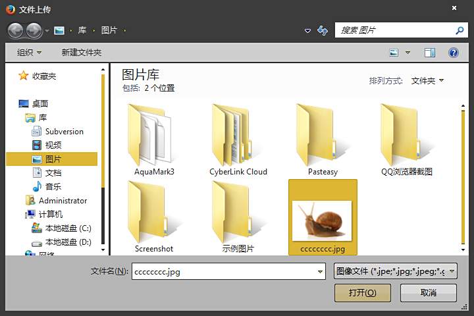
Task: Select 图片 library in tree
Action: 52,159
